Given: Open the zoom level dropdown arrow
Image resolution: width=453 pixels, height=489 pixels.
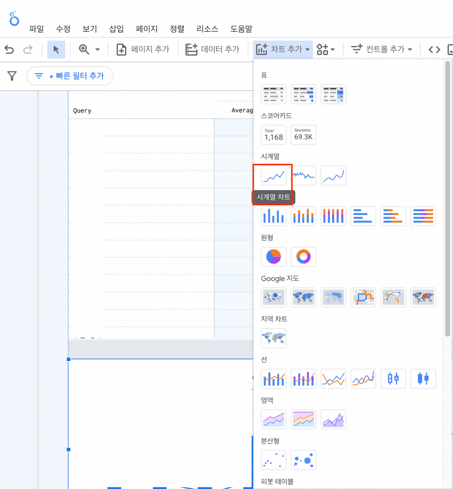Looking at the screenshot, I should [97, 49].
